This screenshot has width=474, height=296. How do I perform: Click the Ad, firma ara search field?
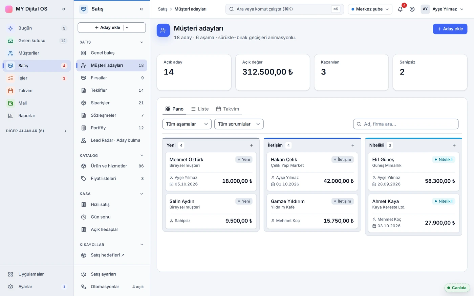pyautogui.click(x=406, y=124)
